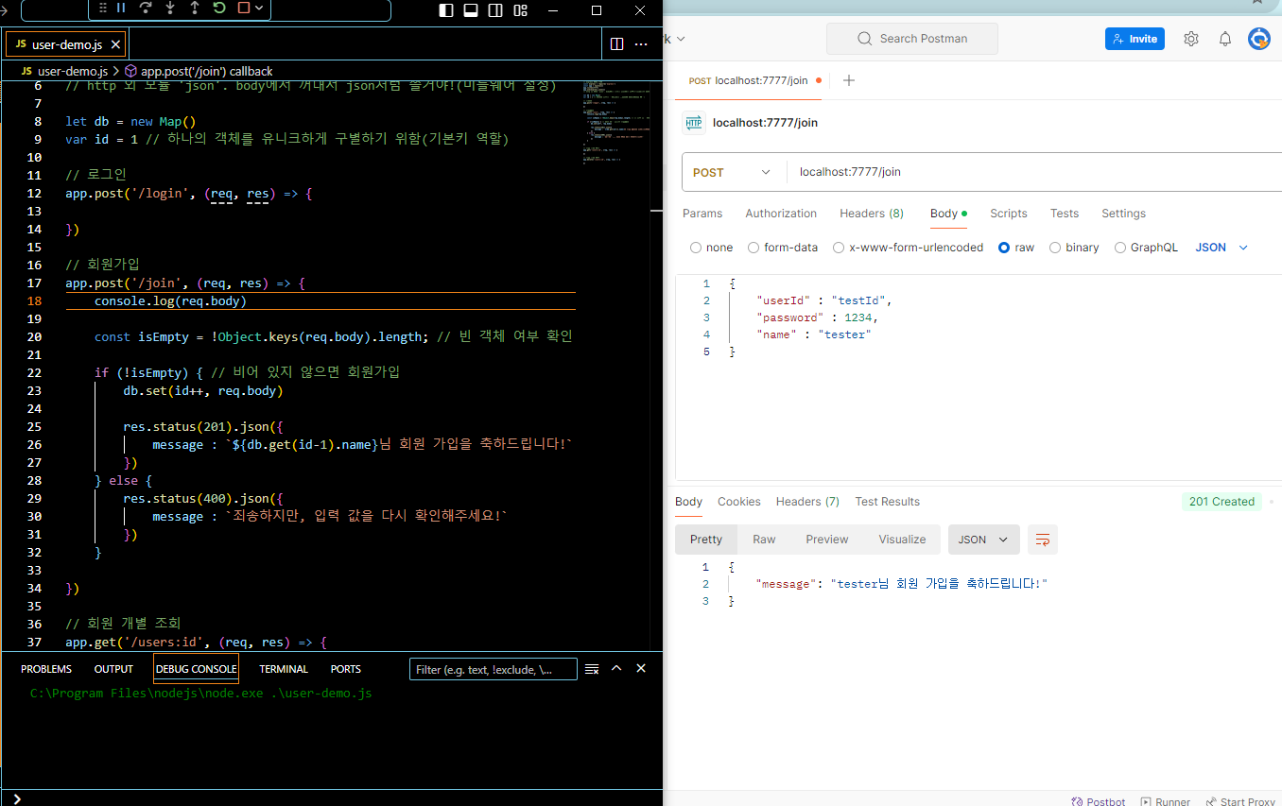1282x806 pixels.
Task: Open Postman notifications bell
Action: pyautogui.click(x=1225, y=39)
